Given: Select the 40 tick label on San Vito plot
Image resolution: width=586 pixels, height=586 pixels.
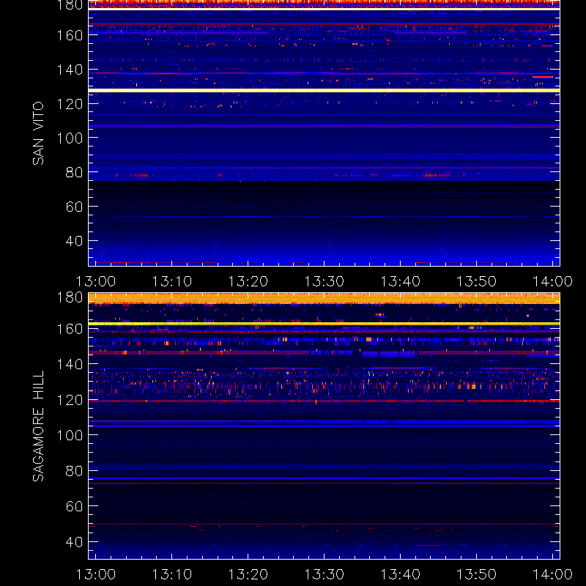Looking at the screenshot, I should click(75, 241).
